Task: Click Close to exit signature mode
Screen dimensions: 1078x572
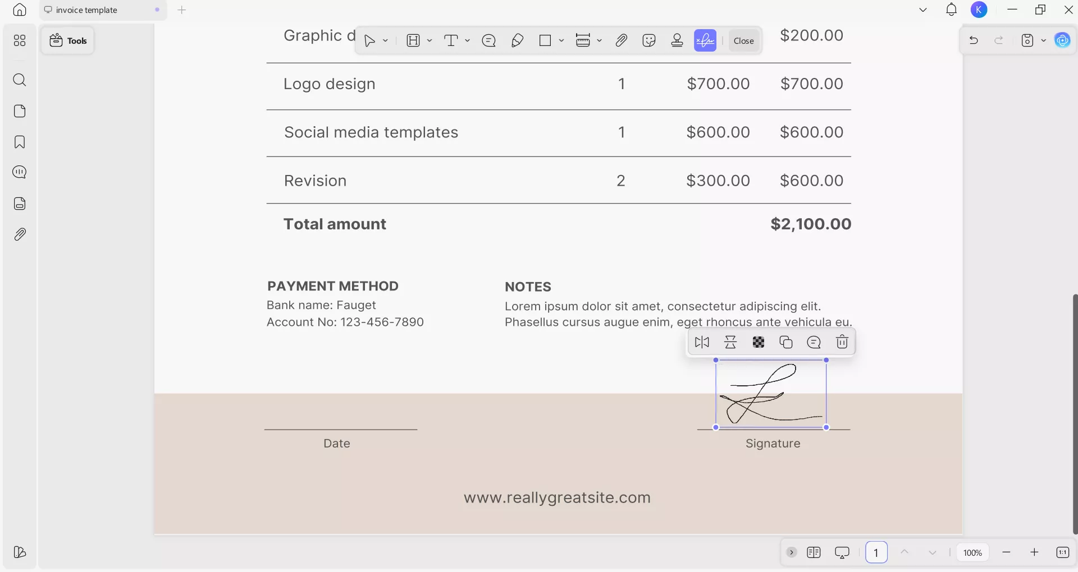Action: pos(743,40)
